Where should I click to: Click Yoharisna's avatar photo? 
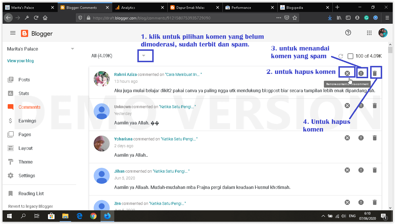tap(102, 144)
